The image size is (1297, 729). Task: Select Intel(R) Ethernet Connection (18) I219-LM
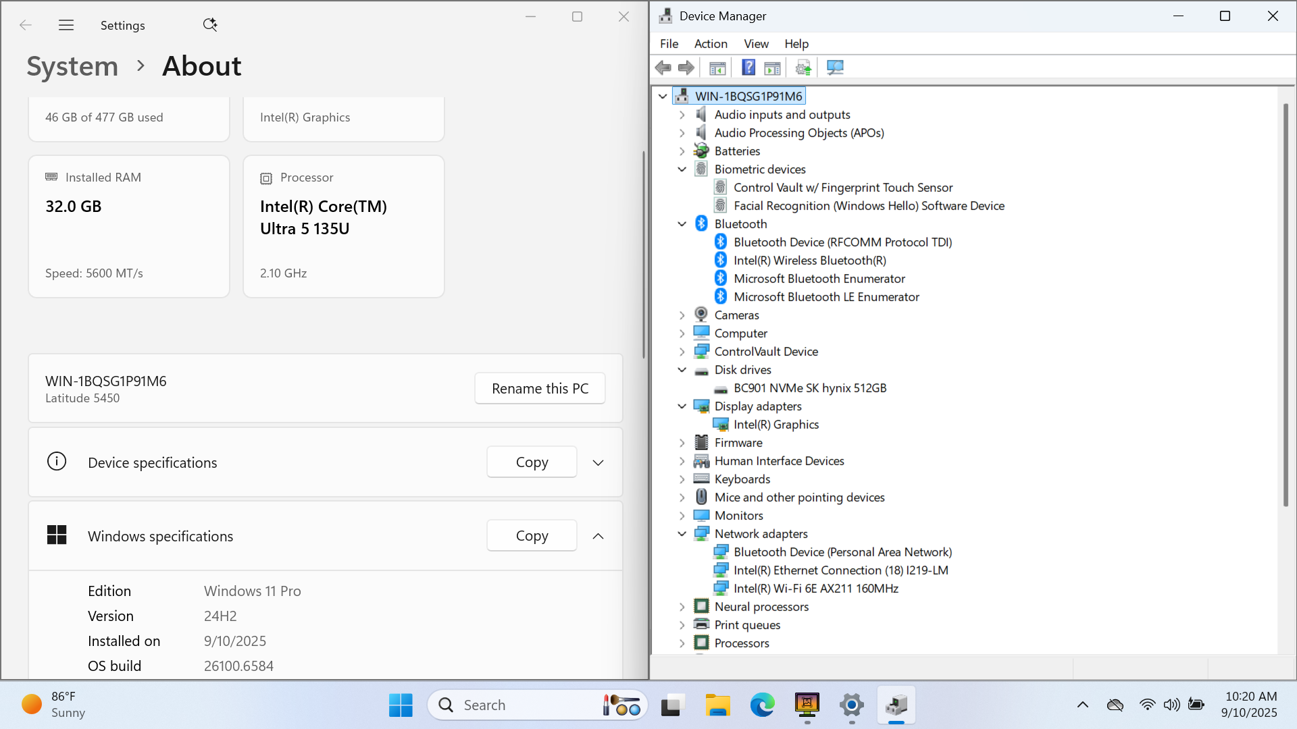841,570
